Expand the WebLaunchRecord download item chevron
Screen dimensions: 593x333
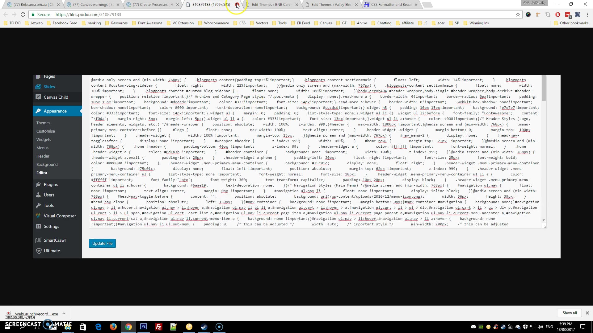pos(64,313)
